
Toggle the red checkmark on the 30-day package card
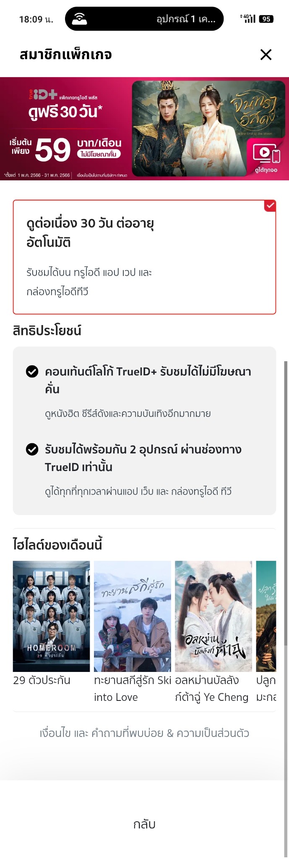270,206
